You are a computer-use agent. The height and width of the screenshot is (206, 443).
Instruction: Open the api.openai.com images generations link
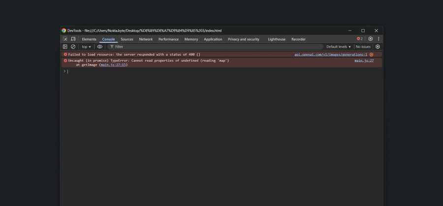(330, 54)
